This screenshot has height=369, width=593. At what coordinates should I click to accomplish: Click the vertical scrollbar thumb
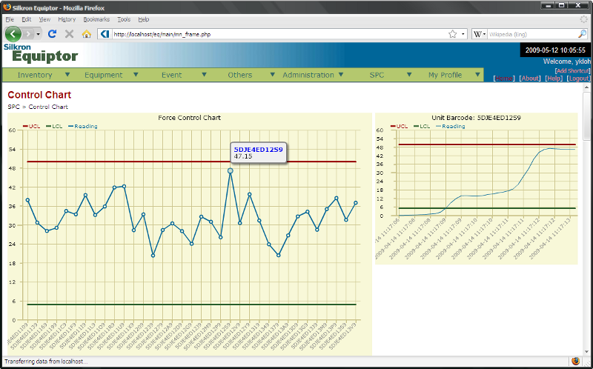(586, 116)
